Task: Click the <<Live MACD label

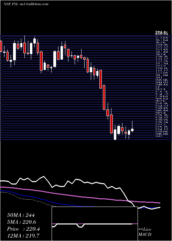Action: tap(145, 232)
